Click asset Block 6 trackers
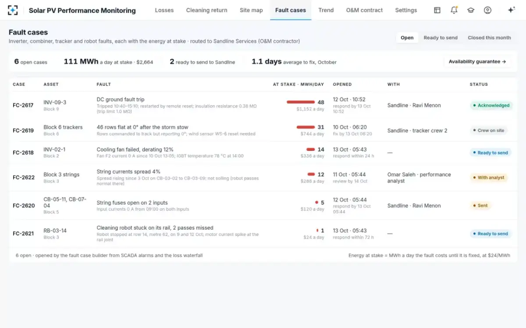Screen dimensions: 526x328 [x=63, y=127]
